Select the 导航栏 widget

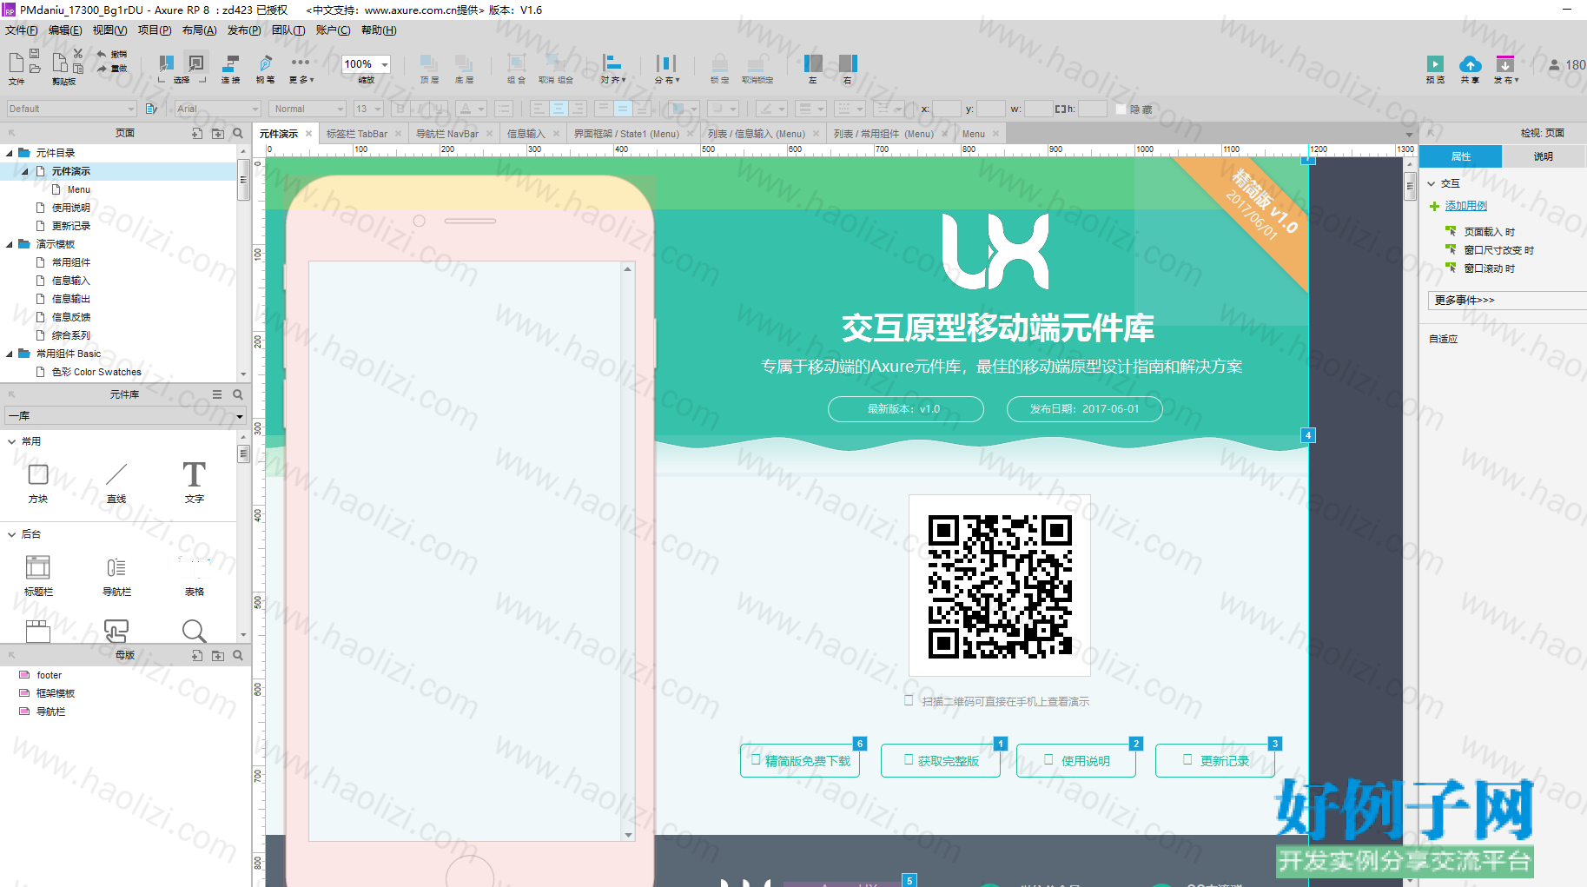116,575
